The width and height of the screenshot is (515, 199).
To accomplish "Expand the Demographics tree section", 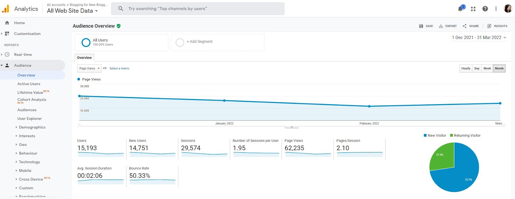I will tap(32, 127).
